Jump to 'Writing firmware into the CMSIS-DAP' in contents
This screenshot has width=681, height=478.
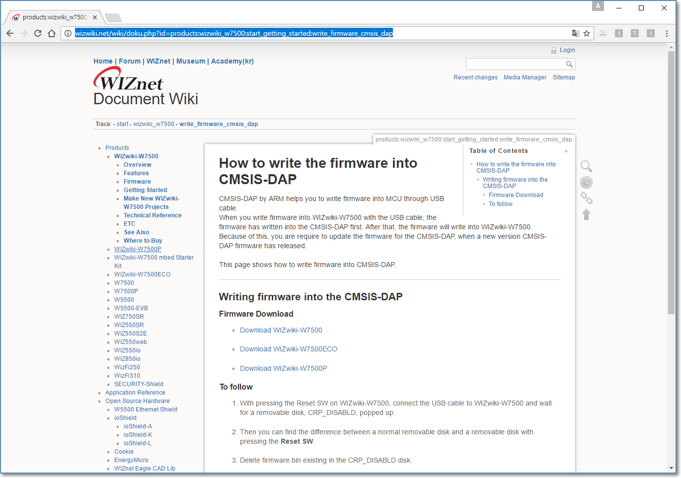[x=515, y=183]
